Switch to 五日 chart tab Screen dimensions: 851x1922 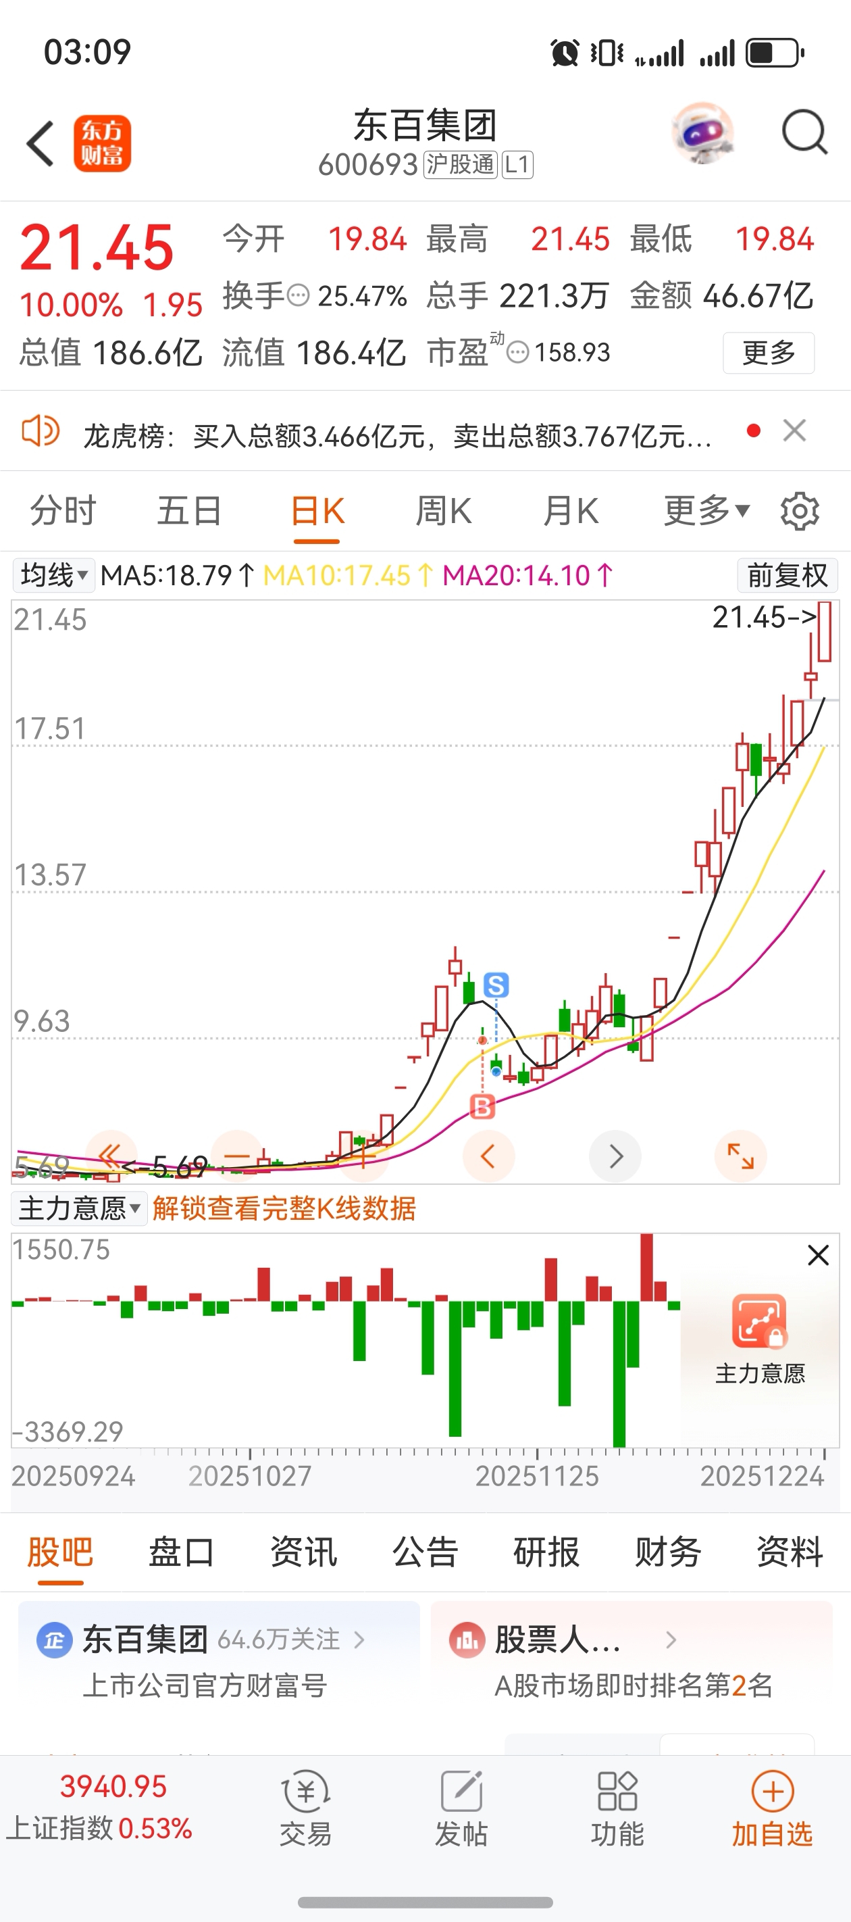pyautogui.click(x=189, y=511)
